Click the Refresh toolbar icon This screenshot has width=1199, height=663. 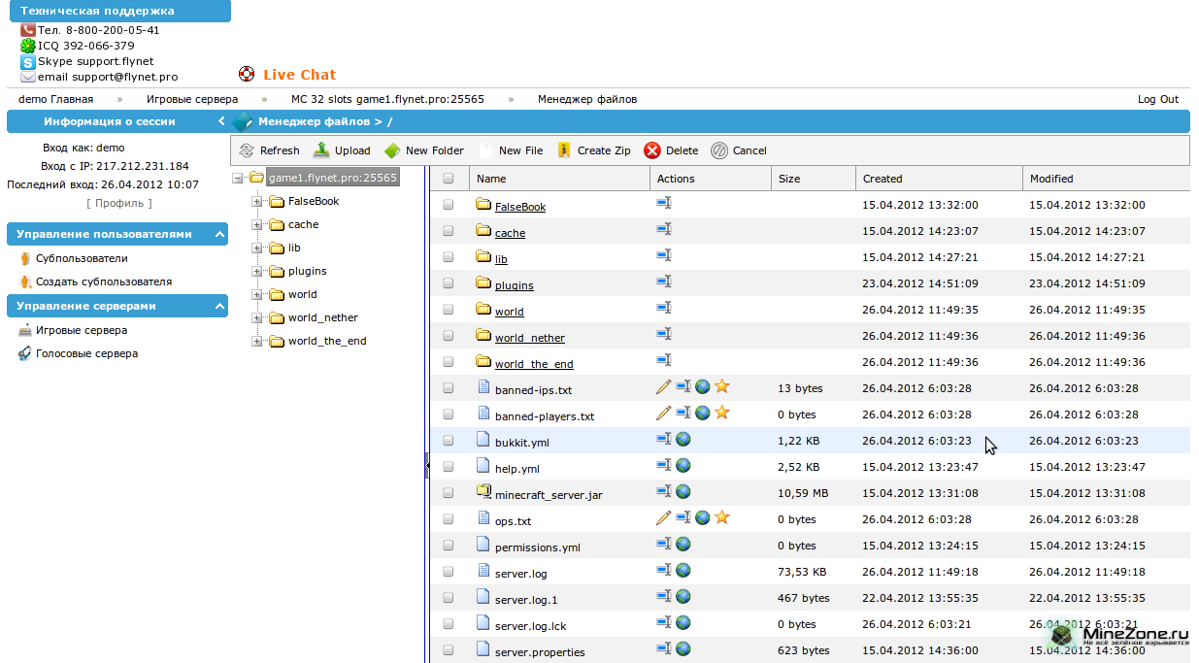(x=247, y=150)
